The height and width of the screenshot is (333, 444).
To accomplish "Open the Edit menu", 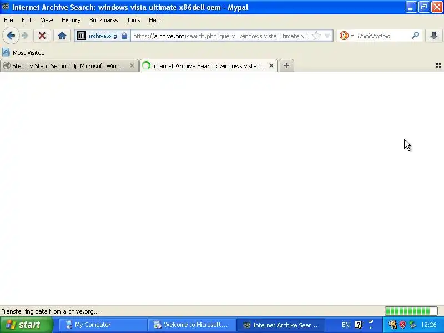I will pyautogui.click(x=27, y=20).
